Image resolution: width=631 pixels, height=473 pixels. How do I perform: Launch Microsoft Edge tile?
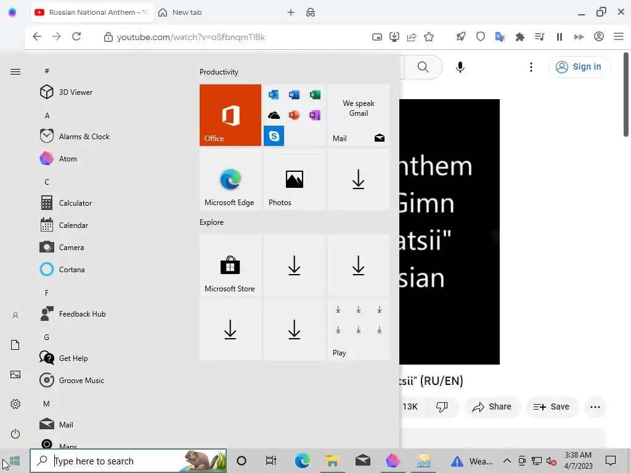(x=230, y=179)
